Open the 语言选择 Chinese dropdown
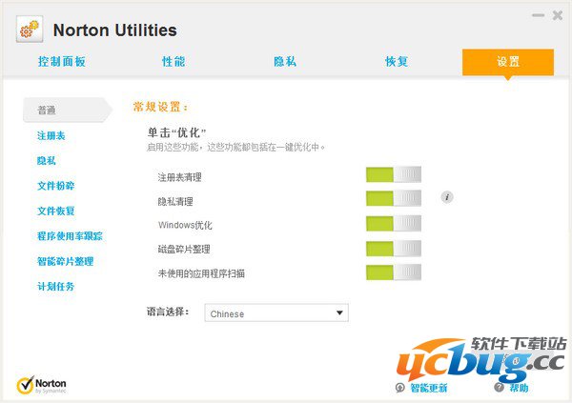The width and height of the screenshot is (572, 403). 276,312
